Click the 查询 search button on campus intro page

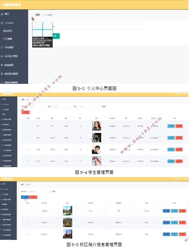click(x=53, y=191)
